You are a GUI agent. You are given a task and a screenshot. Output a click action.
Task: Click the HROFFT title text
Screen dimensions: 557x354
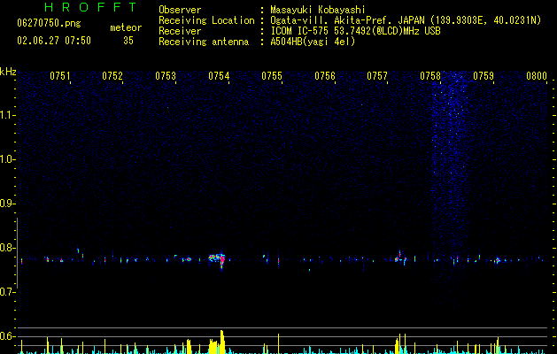[90, 7]
